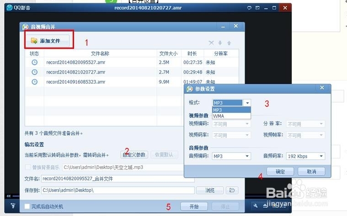The image size is (347, 216).
Task: Open the 音频编码 MP3 dropdown
Action: click(231, 156)
